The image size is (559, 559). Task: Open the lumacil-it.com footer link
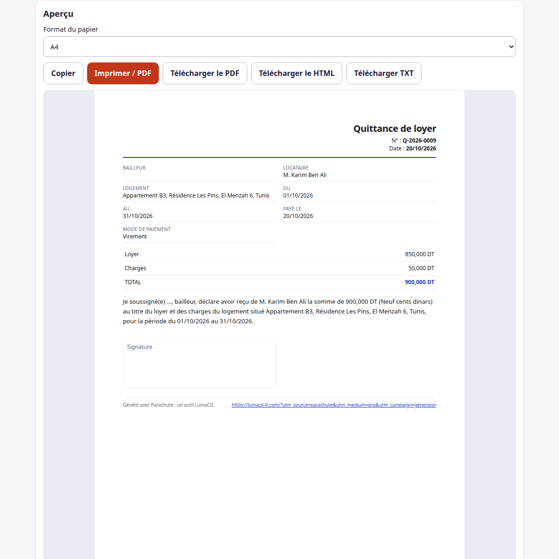click(334, 405)
